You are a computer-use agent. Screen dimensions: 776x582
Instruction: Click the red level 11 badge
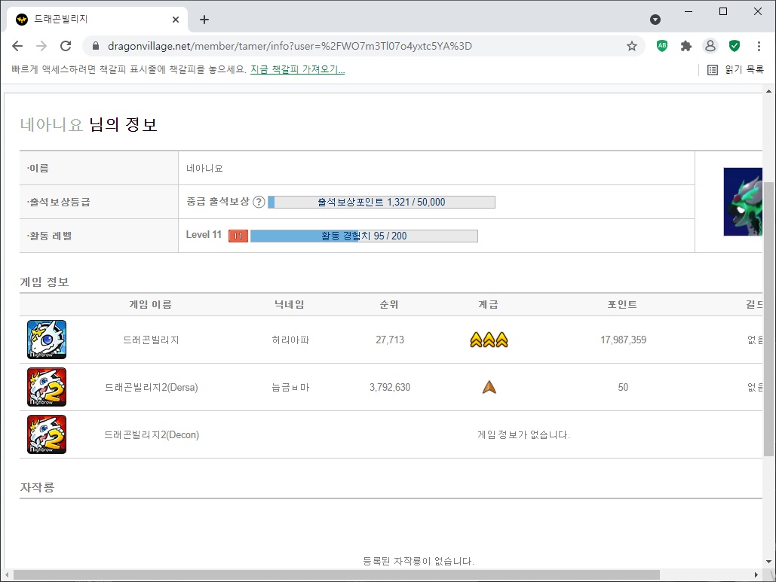pyautogui.click(x=238, y=236)
